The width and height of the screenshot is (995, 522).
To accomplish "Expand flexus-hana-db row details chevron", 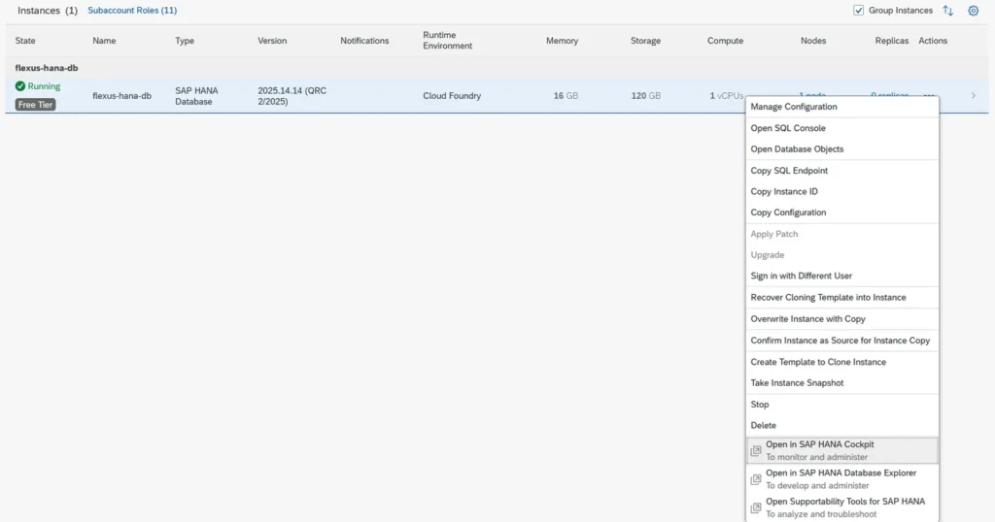I will (974, 95).
